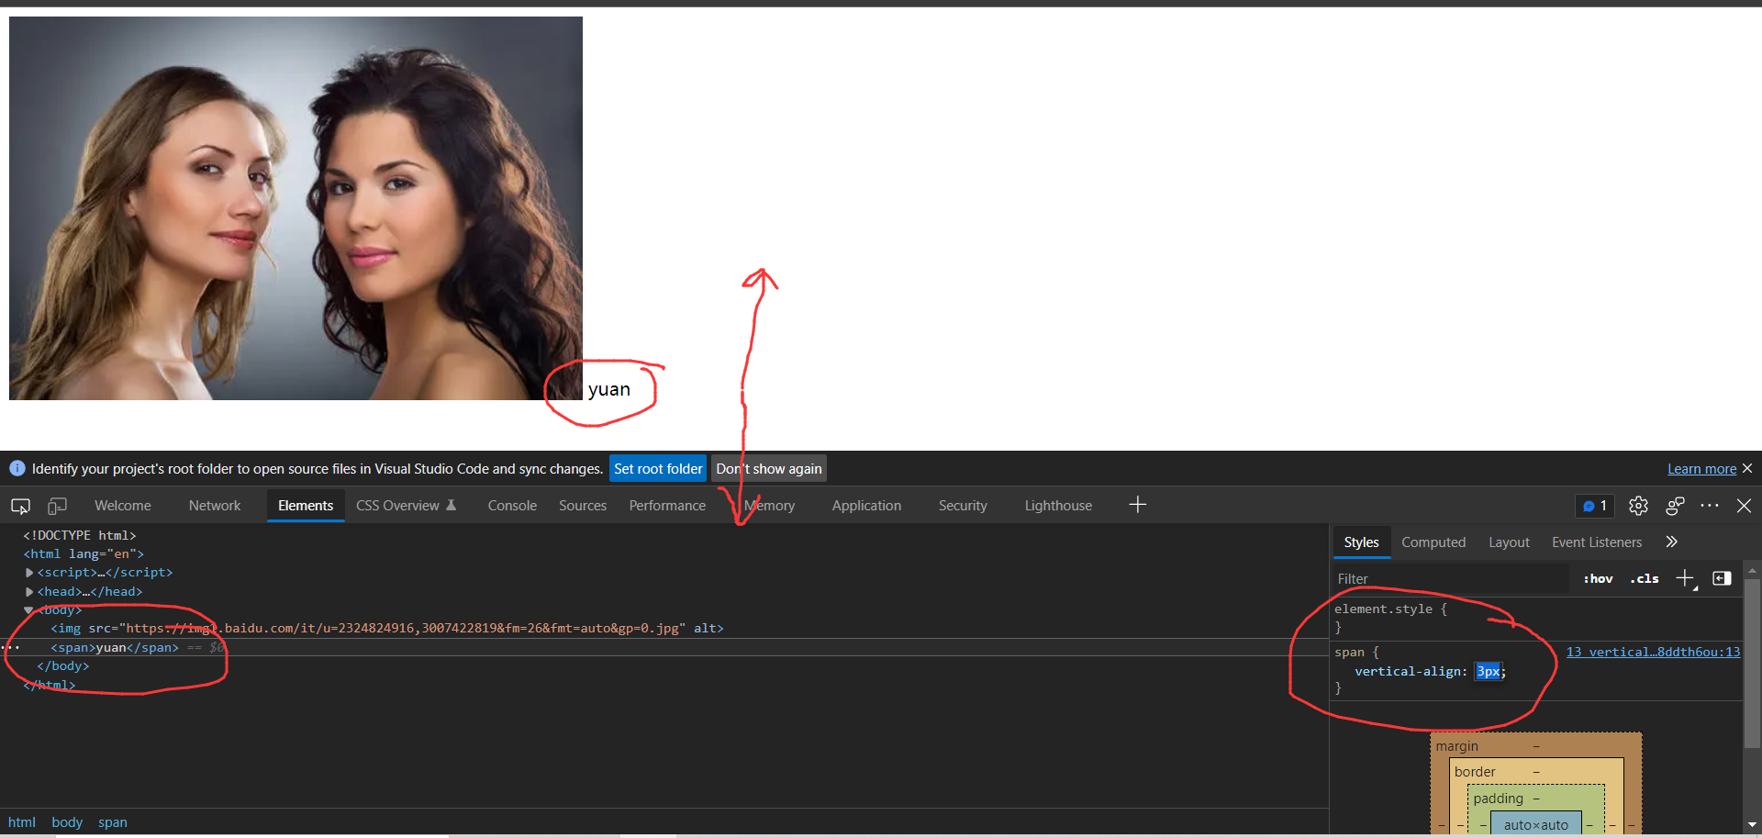The width and height of the screenshot is (1762, 838).
Task: Toggle the :hov element state panel
Action: 1598,579
